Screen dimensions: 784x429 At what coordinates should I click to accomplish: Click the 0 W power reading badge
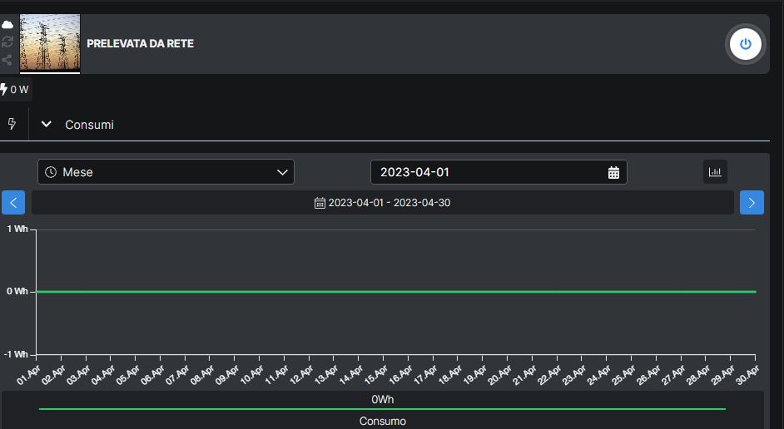(x=15, y=90)
